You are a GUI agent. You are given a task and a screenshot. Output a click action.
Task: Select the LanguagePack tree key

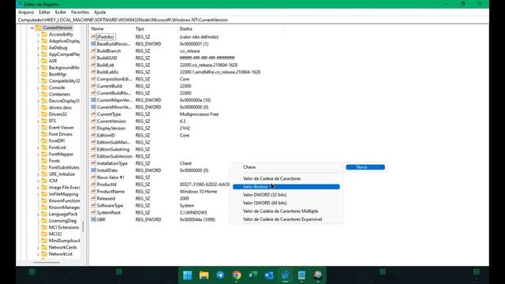(63, 214)
